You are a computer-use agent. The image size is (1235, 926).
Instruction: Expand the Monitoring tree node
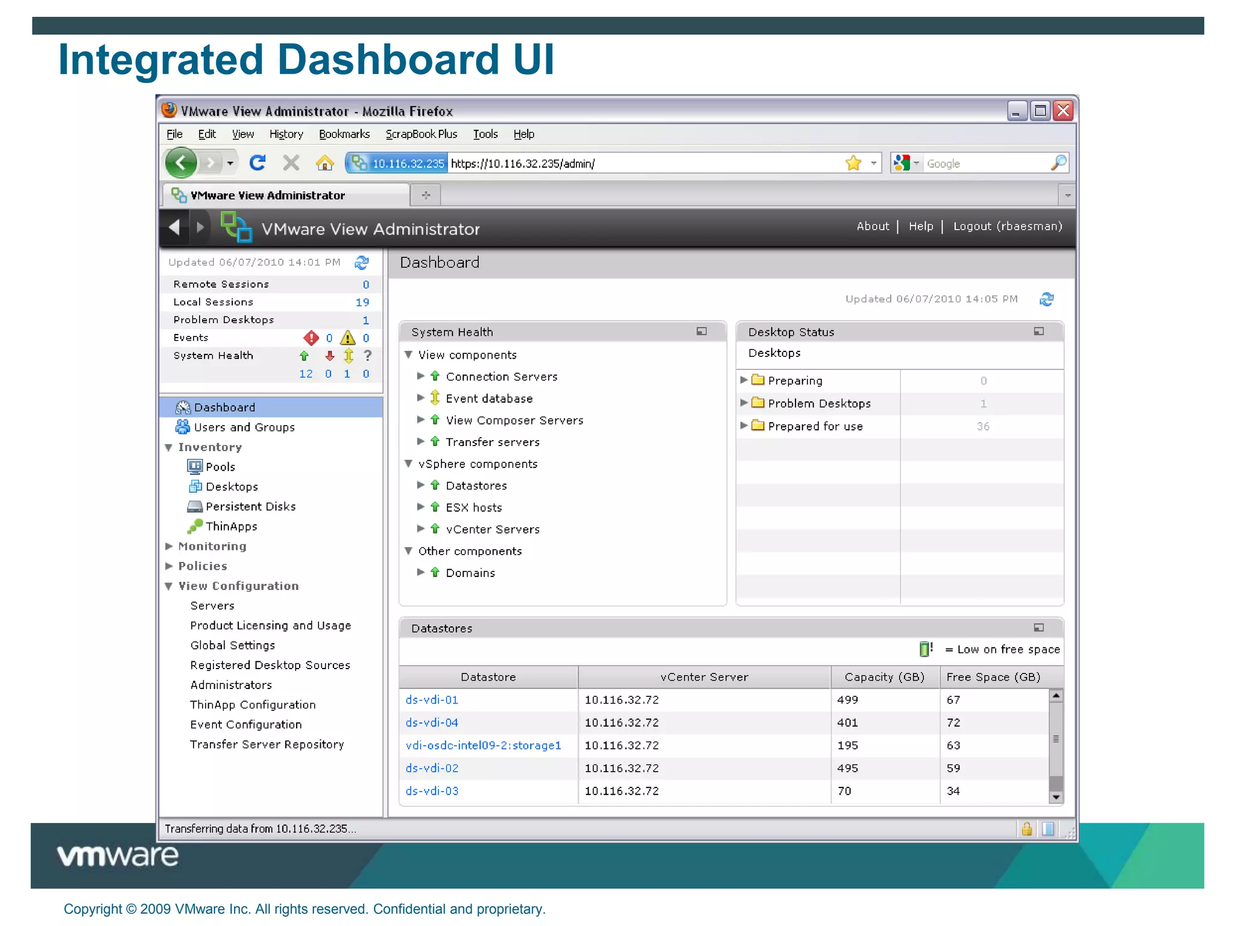tap(169, 546)
